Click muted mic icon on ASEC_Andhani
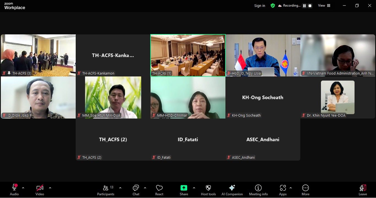The image size is (376, 198). (229, 157)
